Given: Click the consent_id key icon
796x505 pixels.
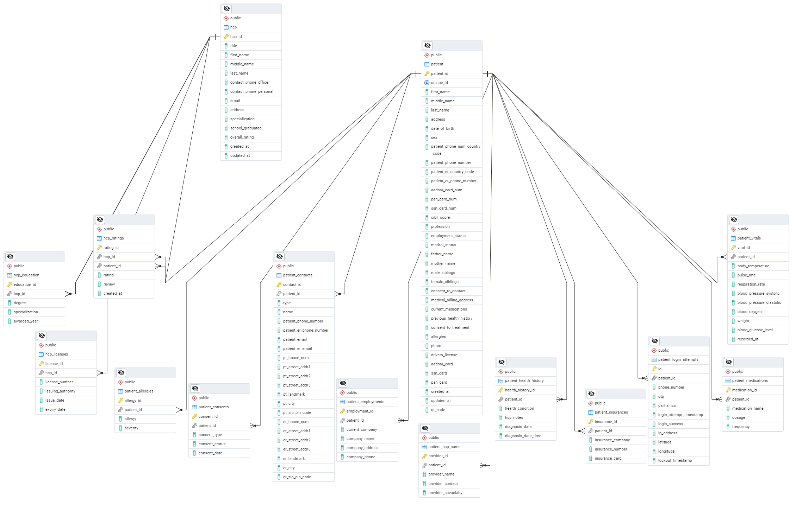Looking at the screenshot, I should point(194,416).
